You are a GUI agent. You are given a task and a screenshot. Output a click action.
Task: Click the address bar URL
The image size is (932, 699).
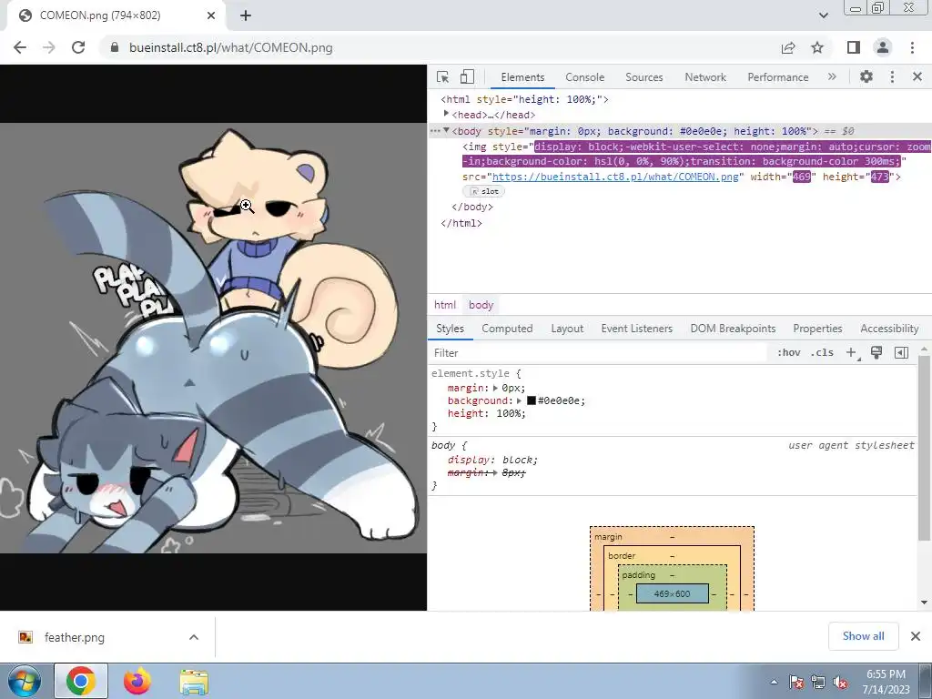(x=230, y=47)
